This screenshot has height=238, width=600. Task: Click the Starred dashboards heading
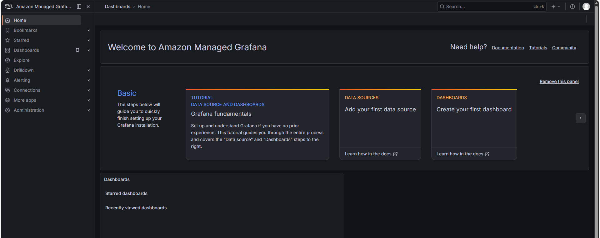pos(126,193)
